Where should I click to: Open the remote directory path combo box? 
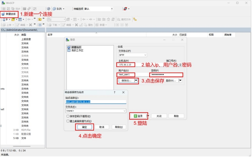click(57, 20)
